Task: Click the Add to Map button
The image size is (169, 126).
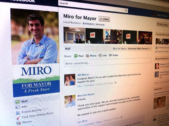Action: 162,24
